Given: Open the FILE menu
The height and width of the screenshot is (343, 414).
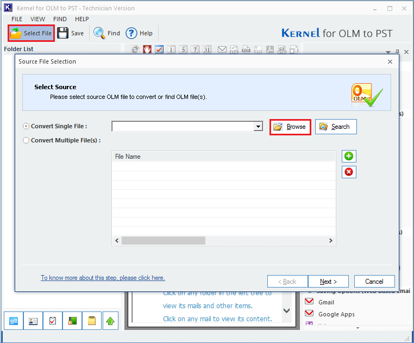Looking at the screenshot, I should 17,19.
